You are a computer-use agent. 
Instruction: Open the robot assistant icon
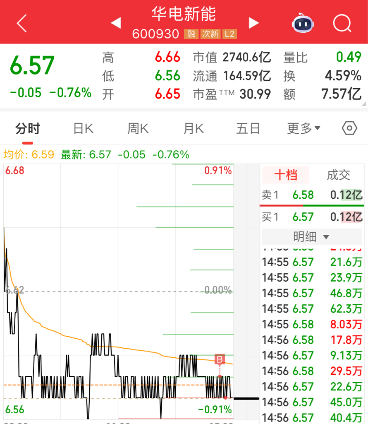(x=303, y=23)
